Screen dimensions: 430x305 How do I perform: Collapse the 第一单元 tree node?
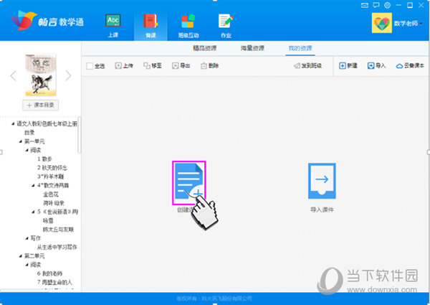pyautogui.click(x=20, y=141)
